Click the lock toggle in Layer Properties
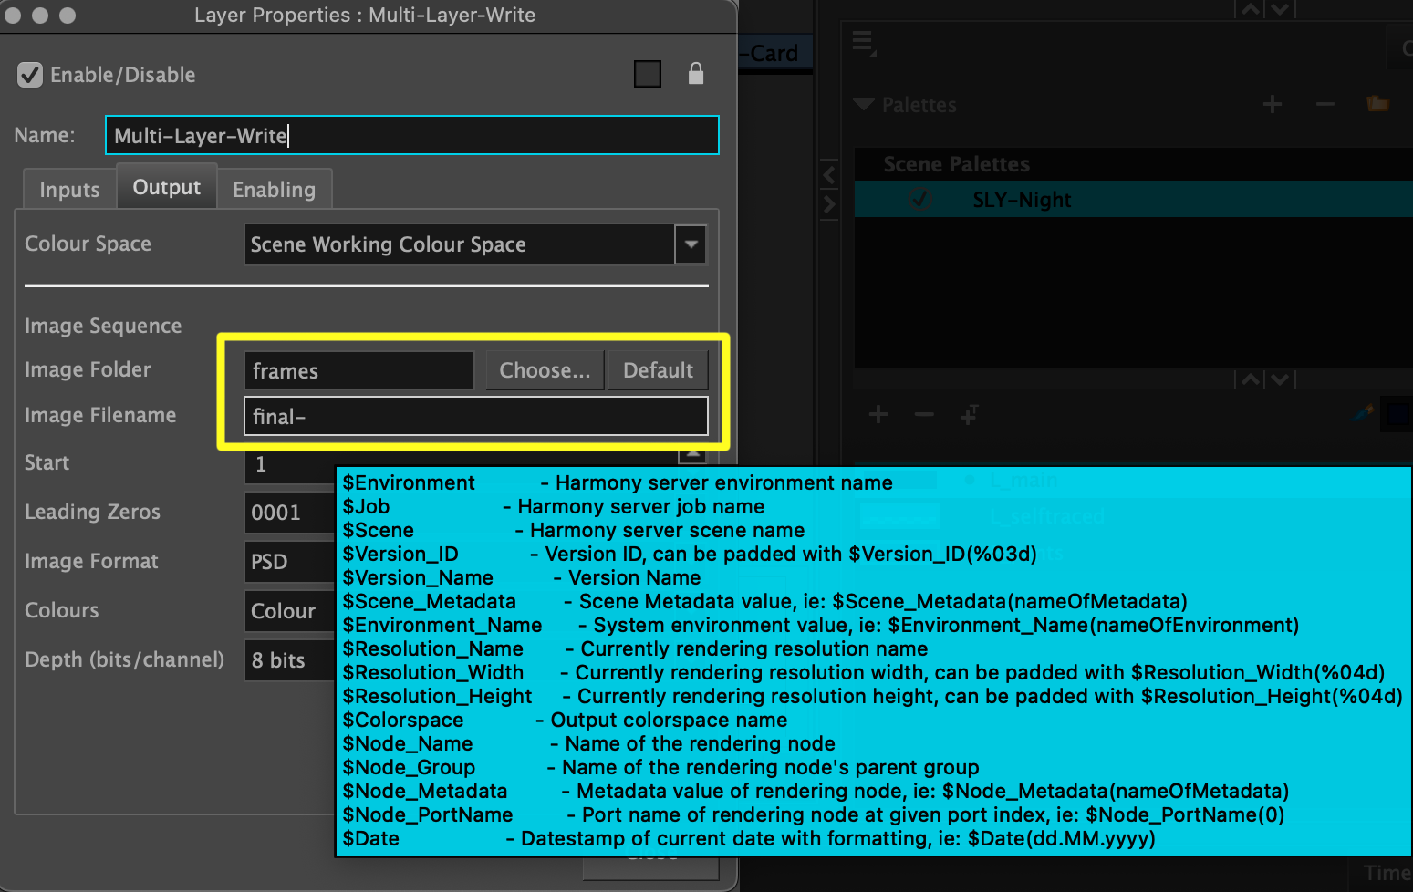 (x=696, y=73)
